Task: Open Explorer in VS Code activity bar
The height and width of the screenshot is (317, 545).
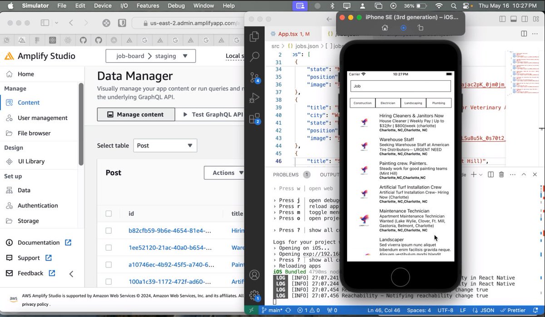Action: (x=254, y=37)
